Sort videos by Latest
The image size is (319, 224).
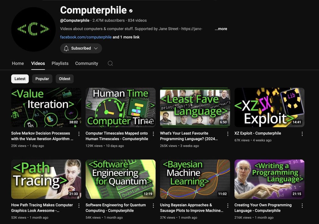point(20,79)
